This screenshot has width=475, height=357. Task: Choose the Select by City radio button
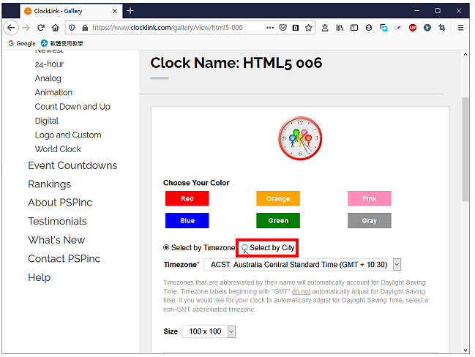(x=244, y=248)
